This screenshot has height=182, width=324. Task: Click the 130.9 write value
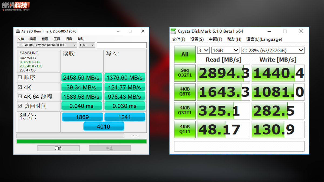[x=278, y=130]
